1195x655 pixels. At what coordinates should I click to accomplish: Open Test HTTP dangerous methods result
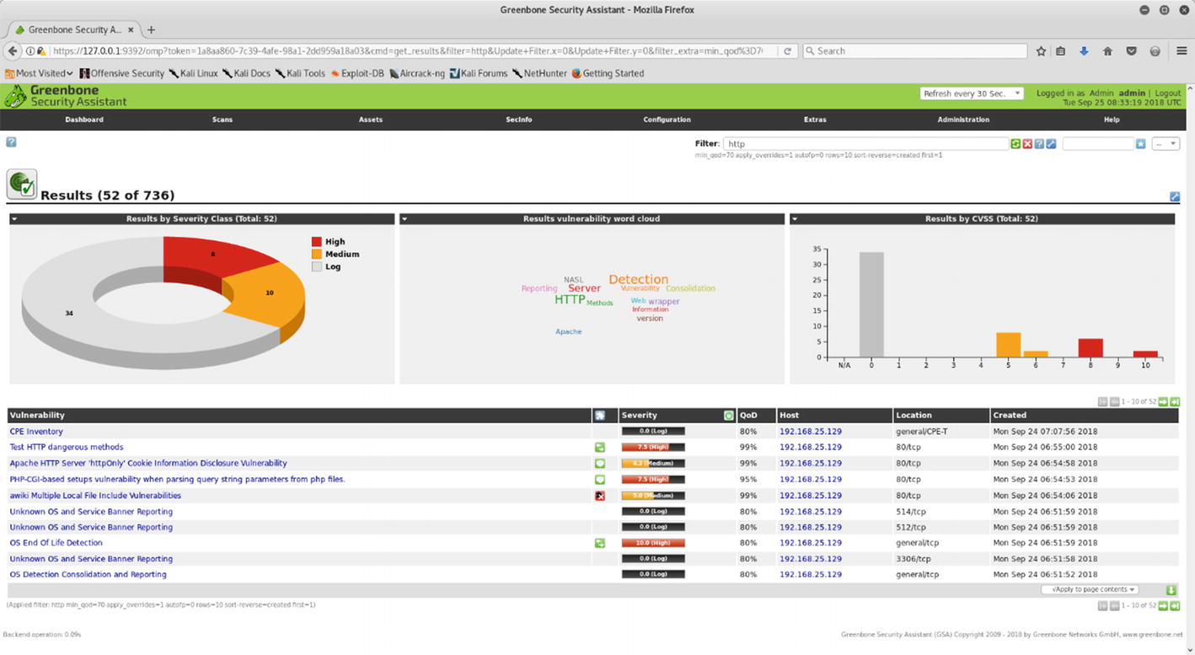click(67, 448)
